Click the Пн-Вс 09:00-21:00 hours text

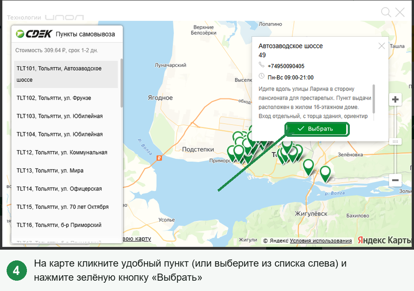coord(291,77)
